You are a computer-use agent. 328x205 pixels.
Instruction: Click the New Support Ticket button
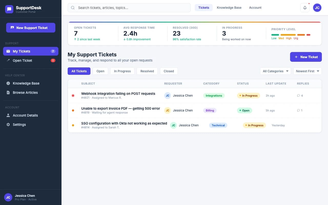coord(30,28)
